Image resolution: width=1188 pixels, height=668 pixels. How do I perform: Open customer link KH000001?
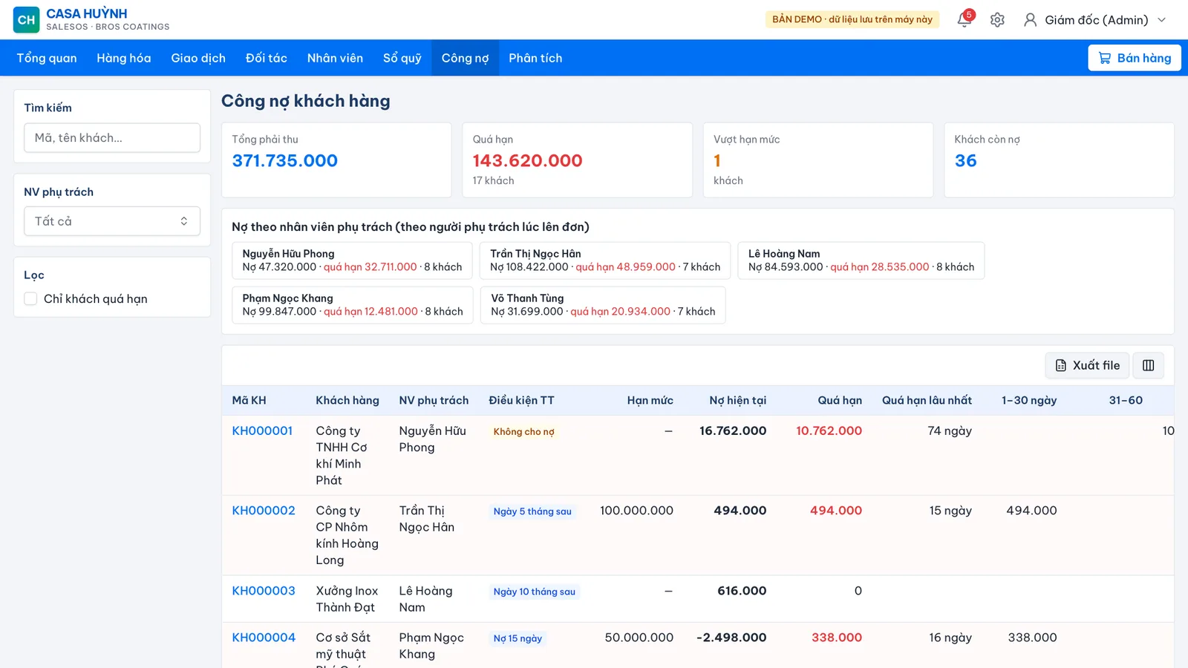pyautogui.click(x=262, y=430)
